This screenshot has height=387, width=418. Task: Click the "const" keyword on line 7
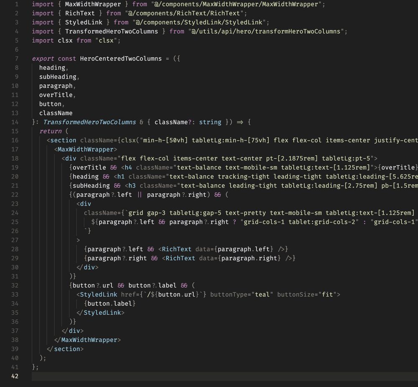pyautogui.click(x=67, y=59)
